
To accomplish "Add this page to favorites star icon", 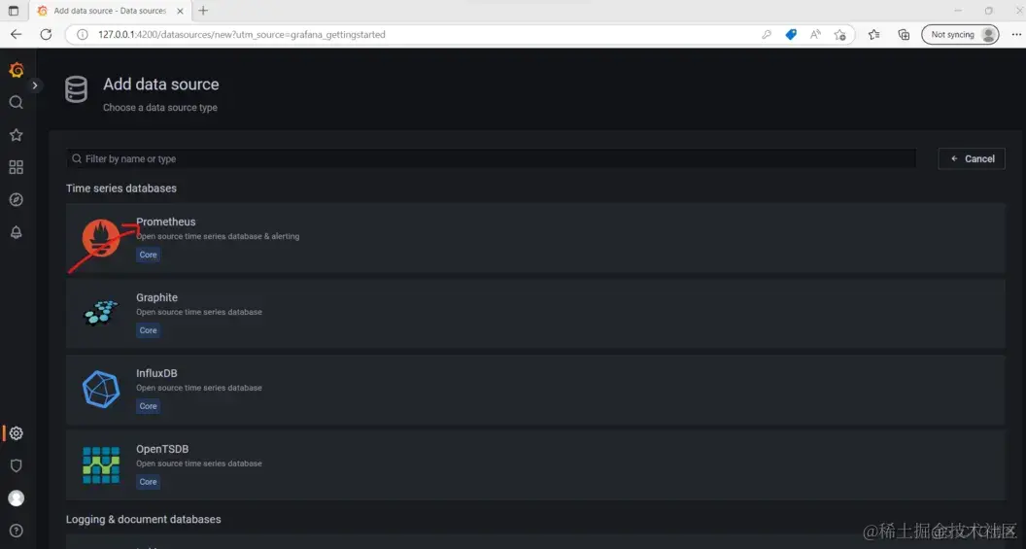I will [x=840, y=35].
